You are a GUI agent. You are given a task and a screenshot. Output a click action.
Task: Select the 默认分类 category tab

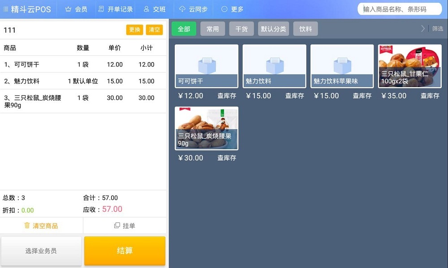[273, 29]
